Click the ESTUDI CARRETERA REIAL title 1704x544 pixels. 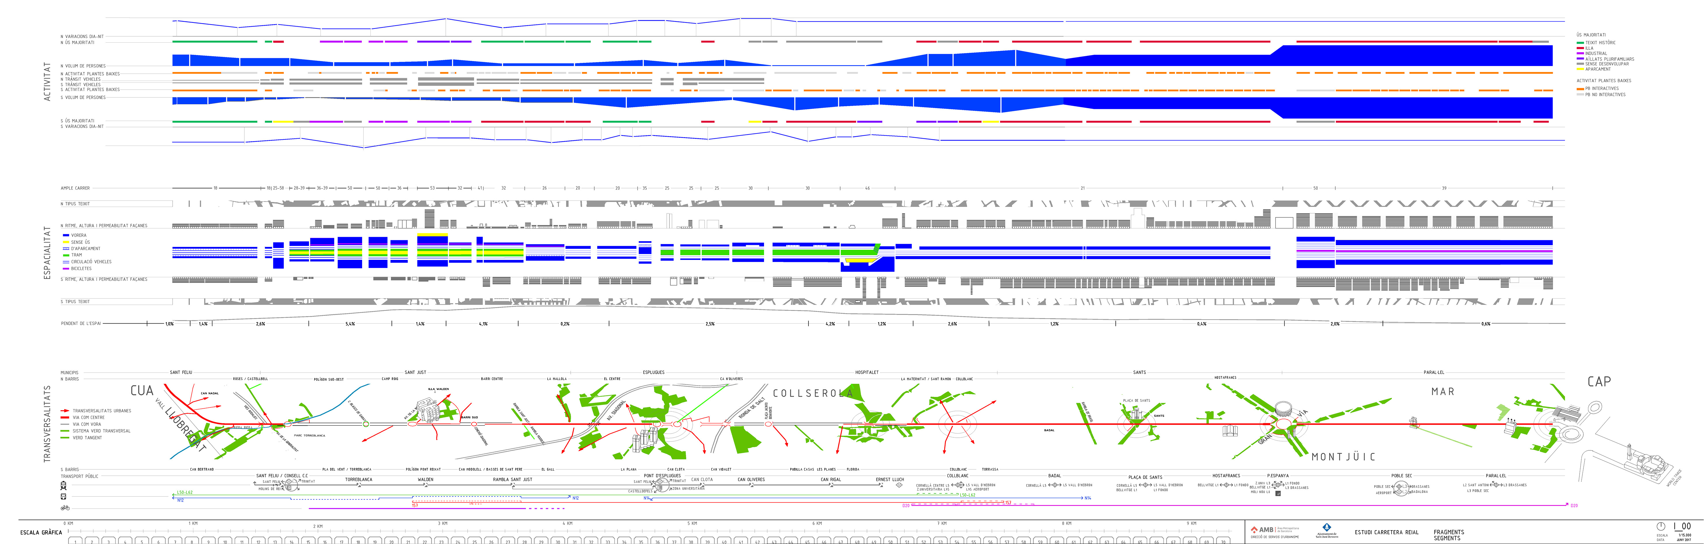(x=1387, y=532)
